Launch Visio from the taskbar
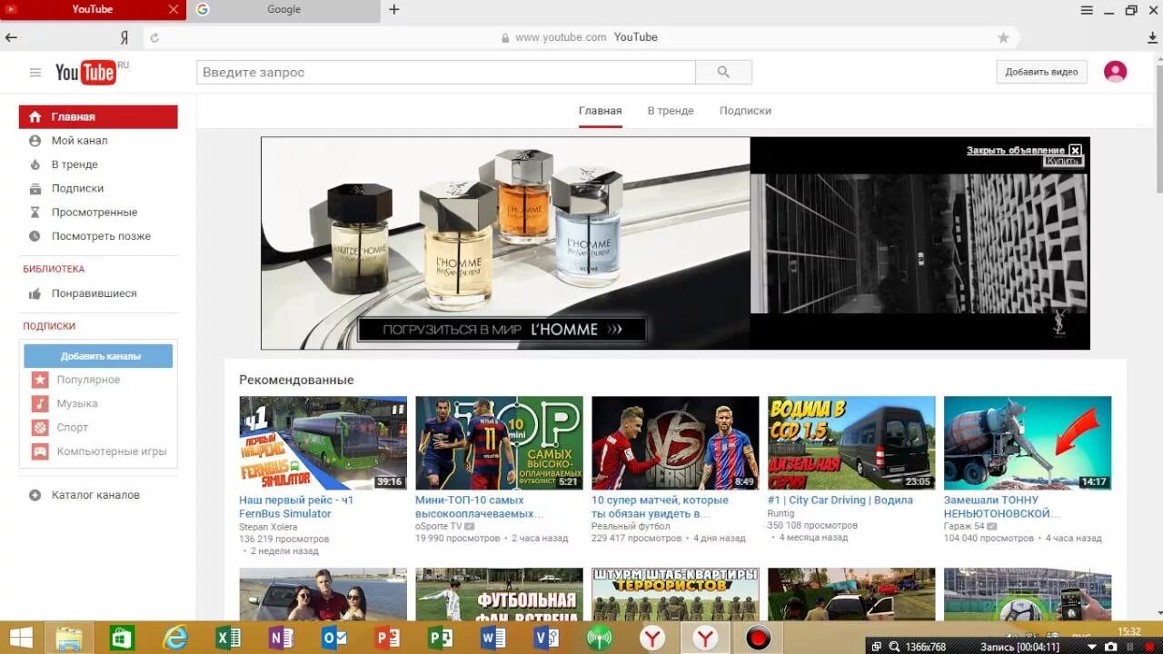1163x654 pixels. tap(546, 639)
